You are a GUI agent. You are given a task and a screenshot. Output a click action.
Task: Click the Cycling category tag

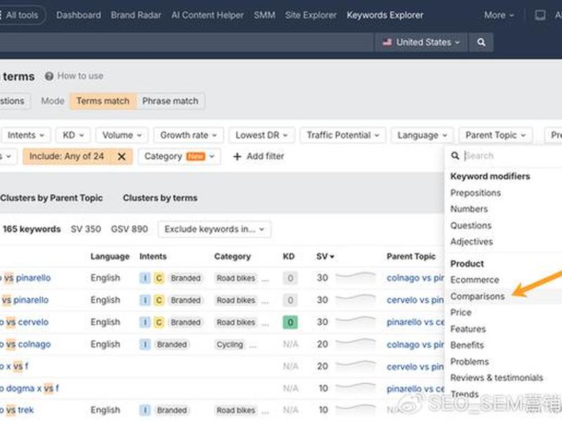pyautogui.click(x=230, y=345)
